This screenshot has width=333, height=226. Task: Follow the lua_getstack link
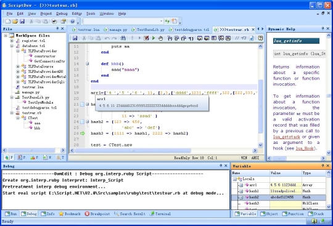click(287, 137)
